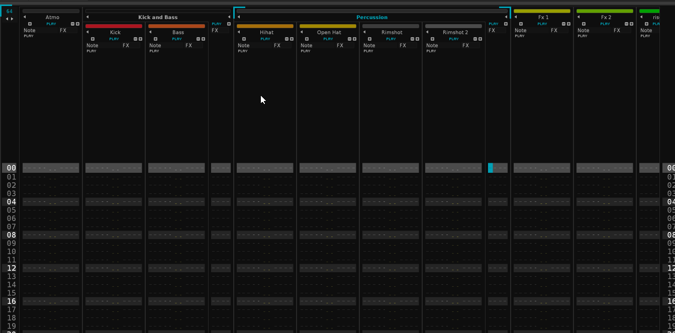Toggle the cyan PLAY state of Kick track
The image size is (675, 333).
click(x=114, y=39)
